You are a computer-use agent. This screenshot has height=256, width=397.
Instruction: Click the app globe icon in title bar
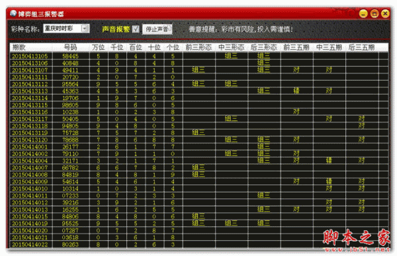pyautogui.click(x=13, y=13)
